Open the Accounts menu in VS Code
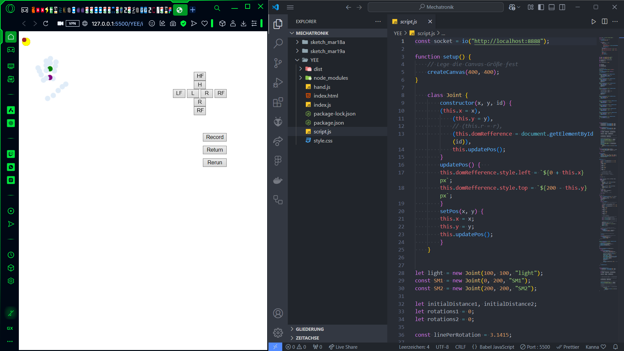Viewport: 624px width, 351px height. pyautogui.click(x=278, y=313)
